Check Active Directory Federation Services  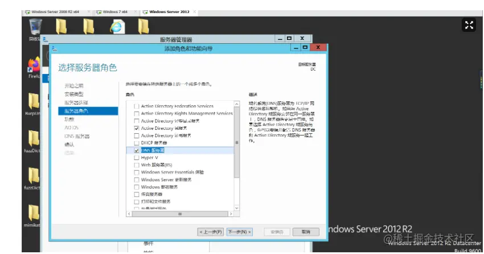coord(137,106)
